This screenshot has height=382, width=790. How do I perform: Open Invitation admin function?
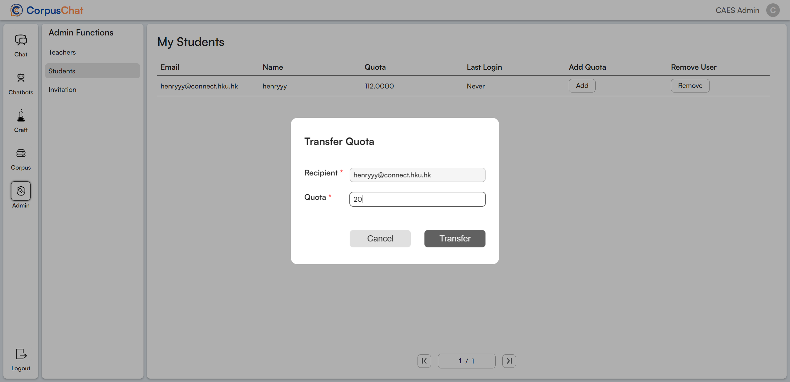[x=62, y=89]
